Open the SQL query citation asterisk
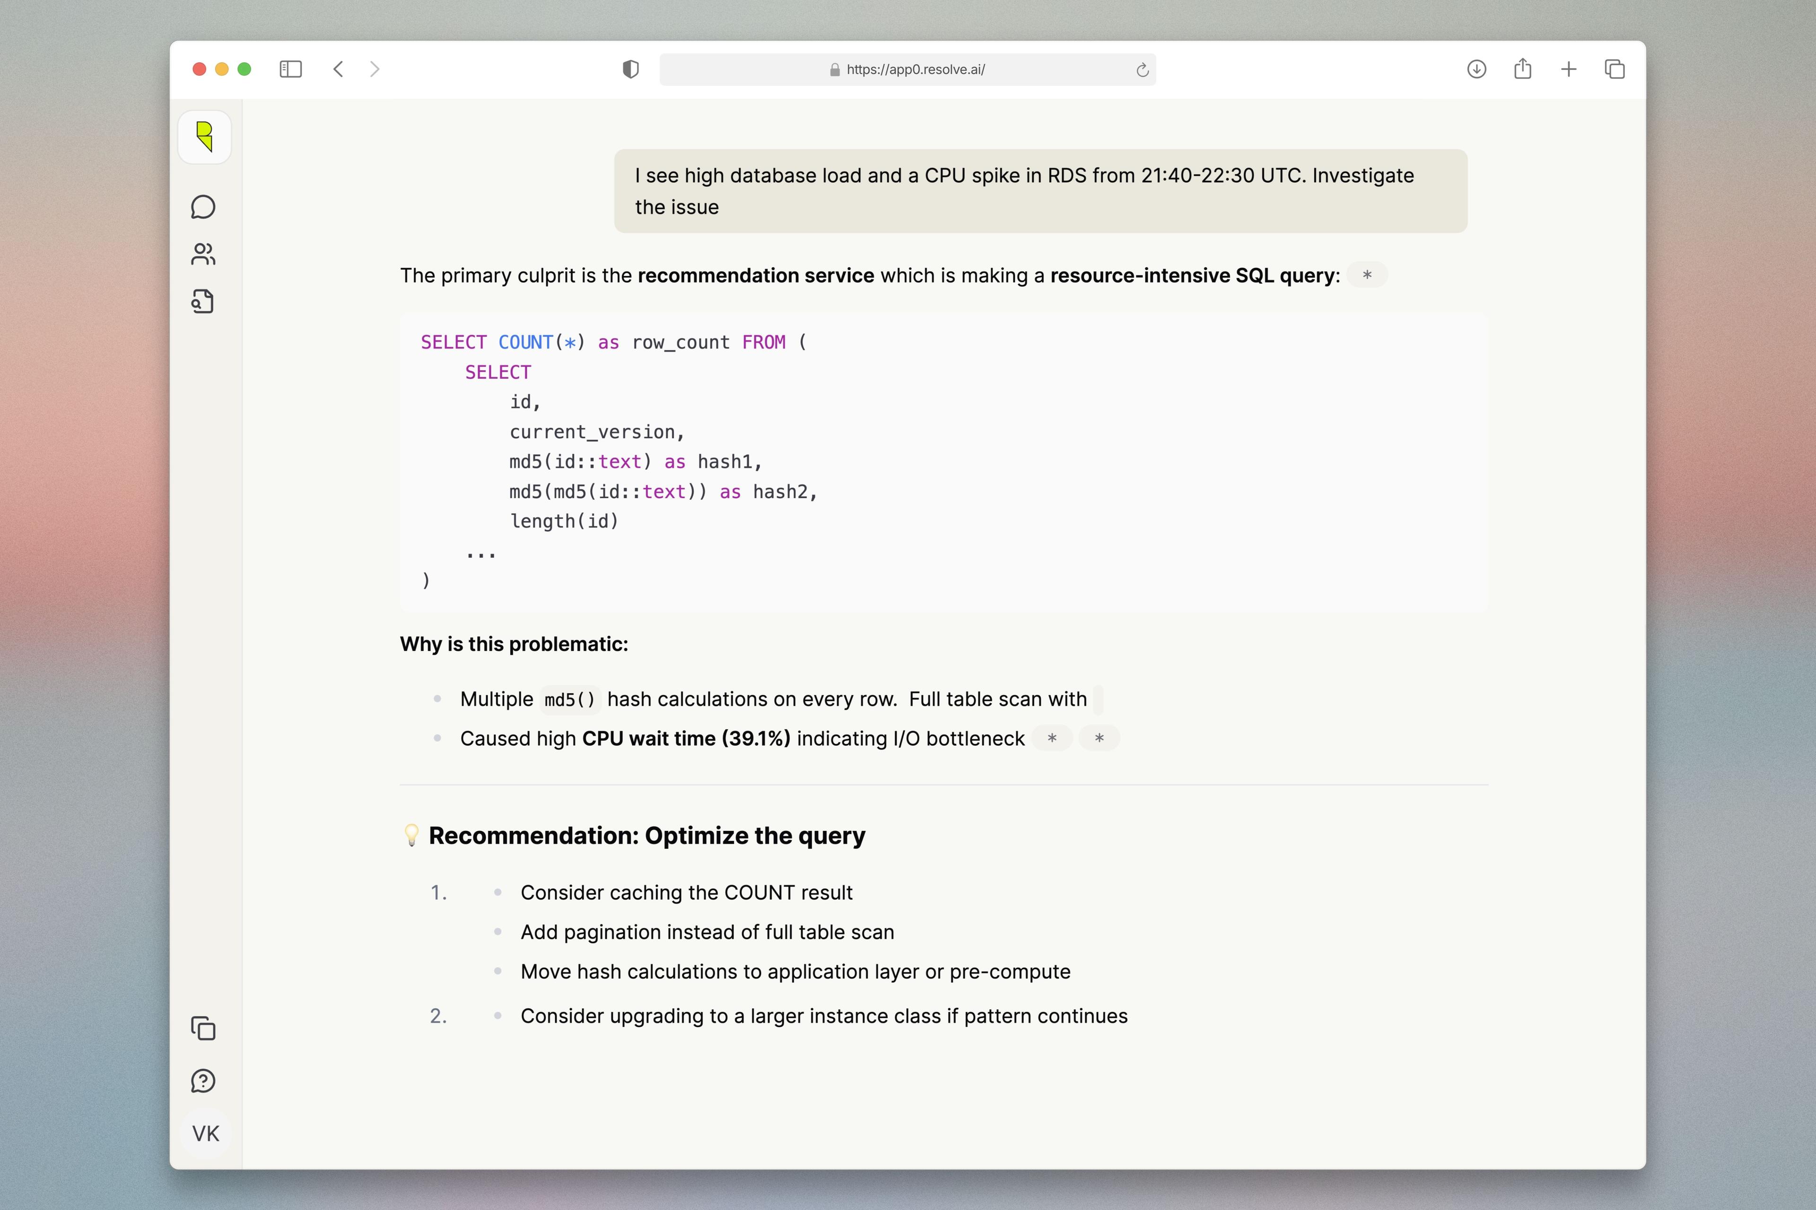The height and width of the screenshot is (1210, 1816). point(1367,275)
